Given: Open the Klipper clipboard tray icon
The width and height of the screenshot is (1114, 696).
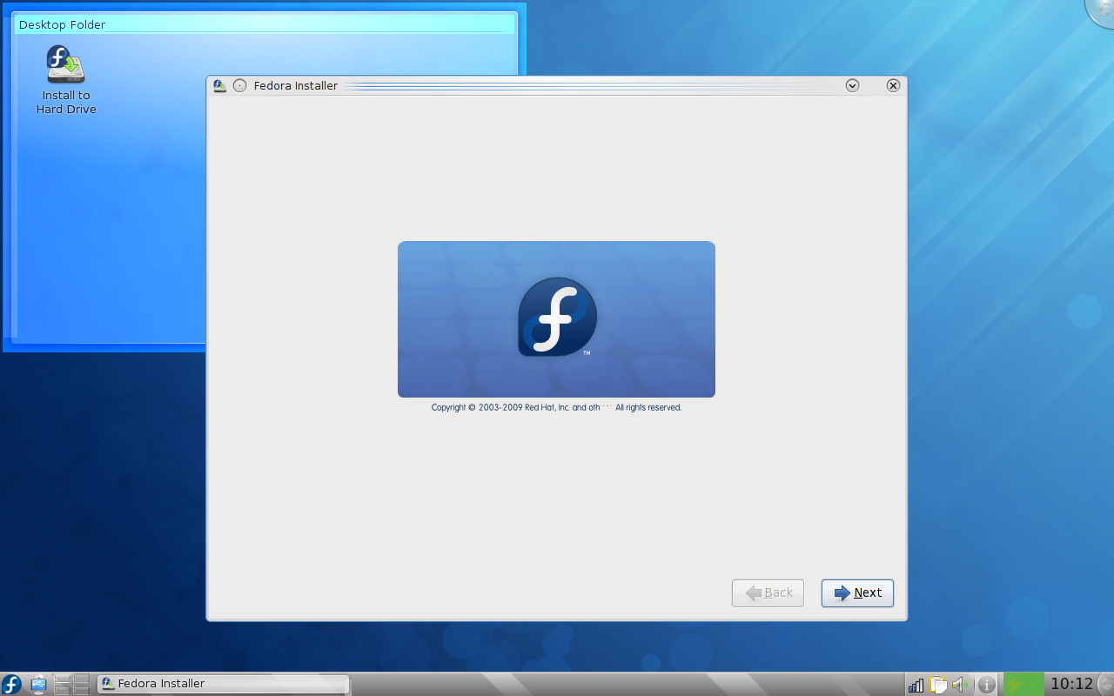Looking at the screenshot, I should [938, 685].
